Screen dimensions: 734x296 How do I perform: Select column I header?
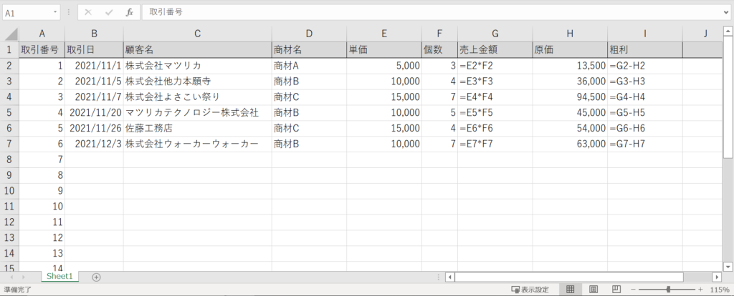(644, 34)
